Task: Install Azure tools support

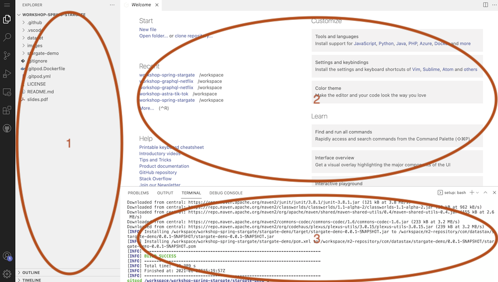Action: (426, 44)
